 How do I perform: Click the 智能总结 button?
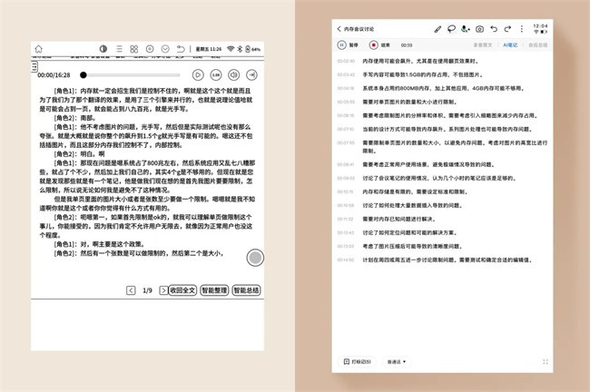click(245, 290)
